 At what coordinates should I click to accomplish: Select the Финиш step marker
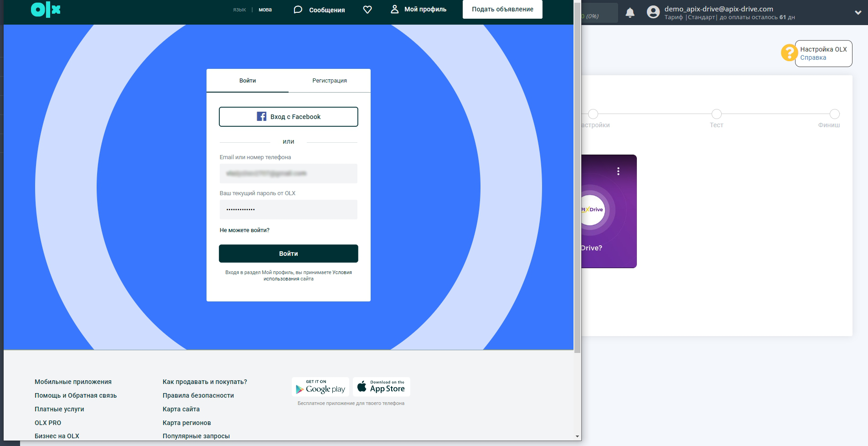[x=835, y=114]
